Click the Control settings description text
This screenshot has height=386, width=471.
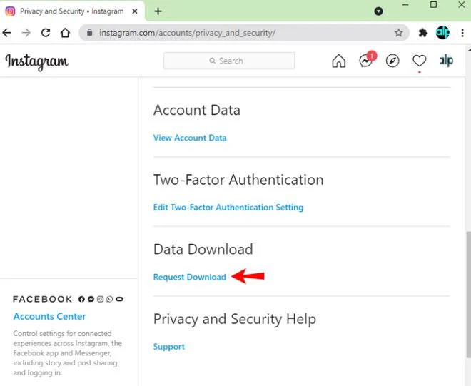tap(68, 353)
